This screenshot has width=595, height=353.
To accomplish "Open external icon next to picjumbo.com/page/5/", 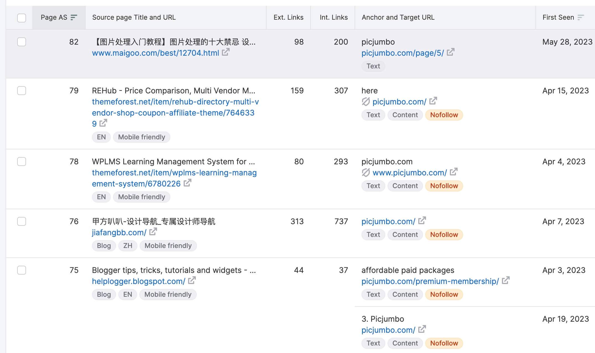I will click(x=451, y=52).
